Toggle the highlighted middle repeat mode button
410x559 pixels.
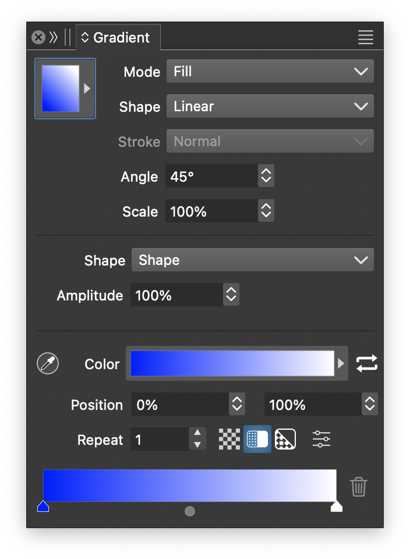tap(257, 439)
